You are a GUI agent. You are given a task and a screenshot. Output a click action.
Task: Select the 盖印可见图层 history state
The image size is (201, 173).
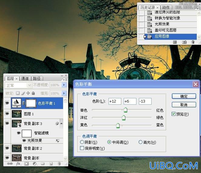point(168,30)
